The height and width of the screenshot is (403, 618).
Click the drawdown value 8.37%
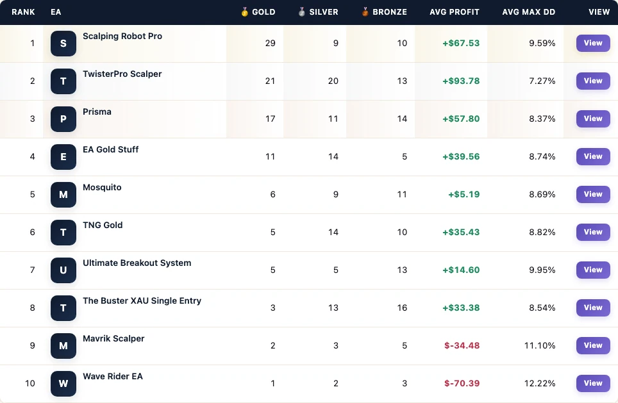click(542, 119)
